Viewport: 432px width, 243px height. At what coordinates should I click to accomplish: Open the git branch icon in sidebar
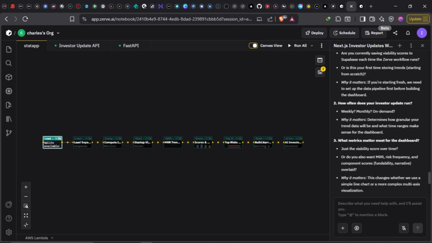9,133
